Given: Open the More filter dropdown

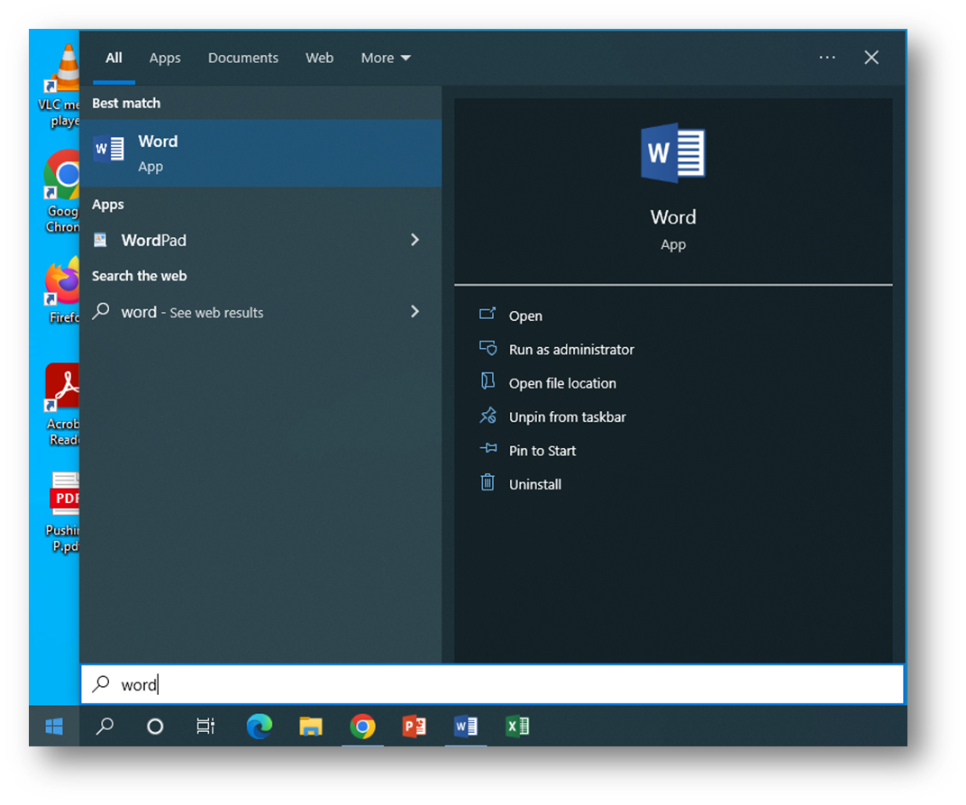Looking at the screenshot, I should 386,58.
